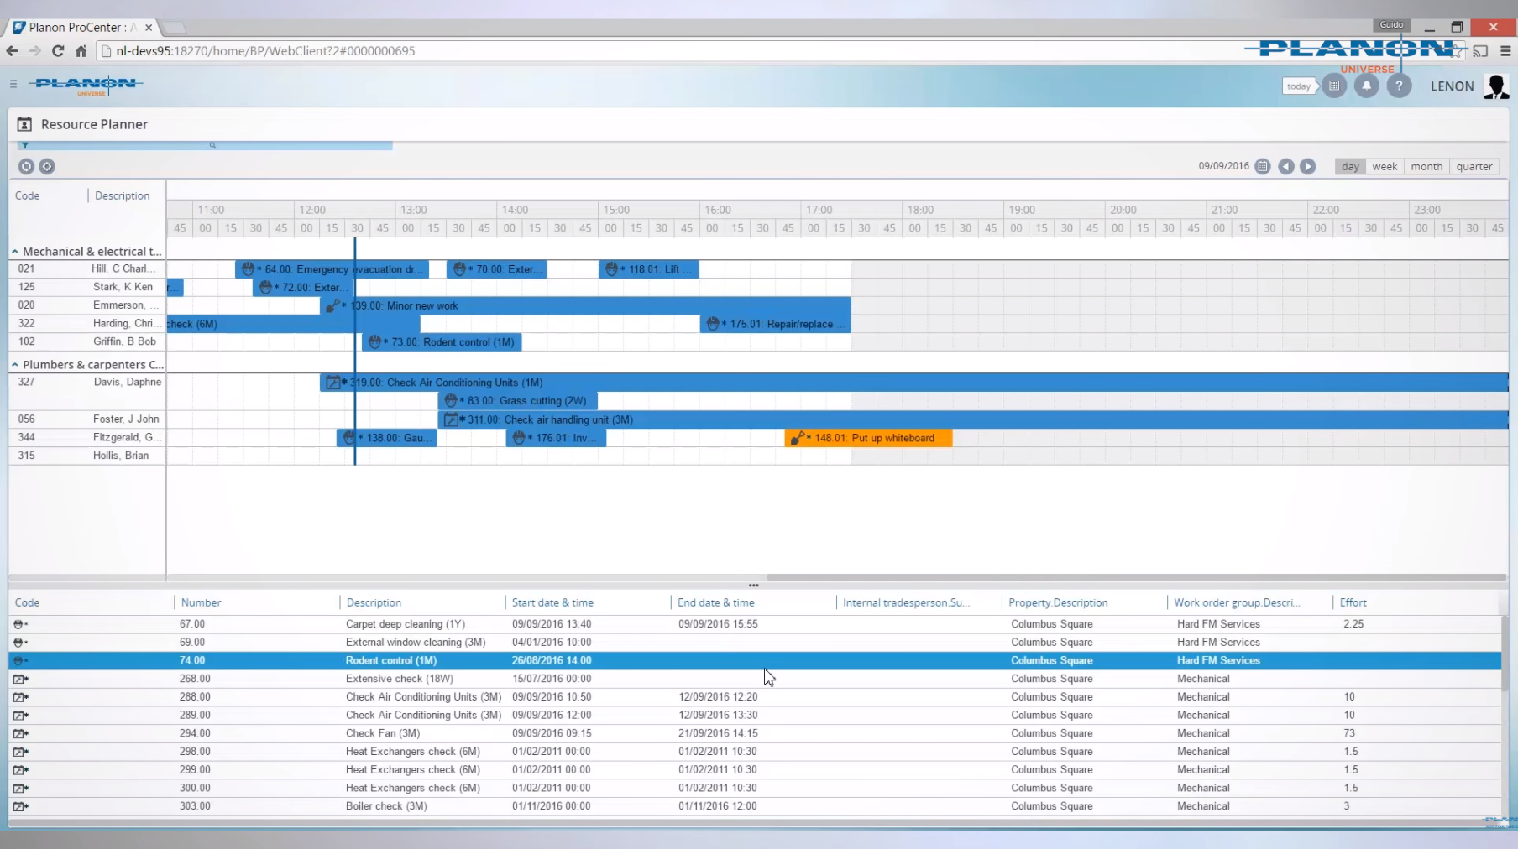Select the Carpet deep cleaning (1Y) order
The height and width of the screenshot is (849, 1518).
755,624
